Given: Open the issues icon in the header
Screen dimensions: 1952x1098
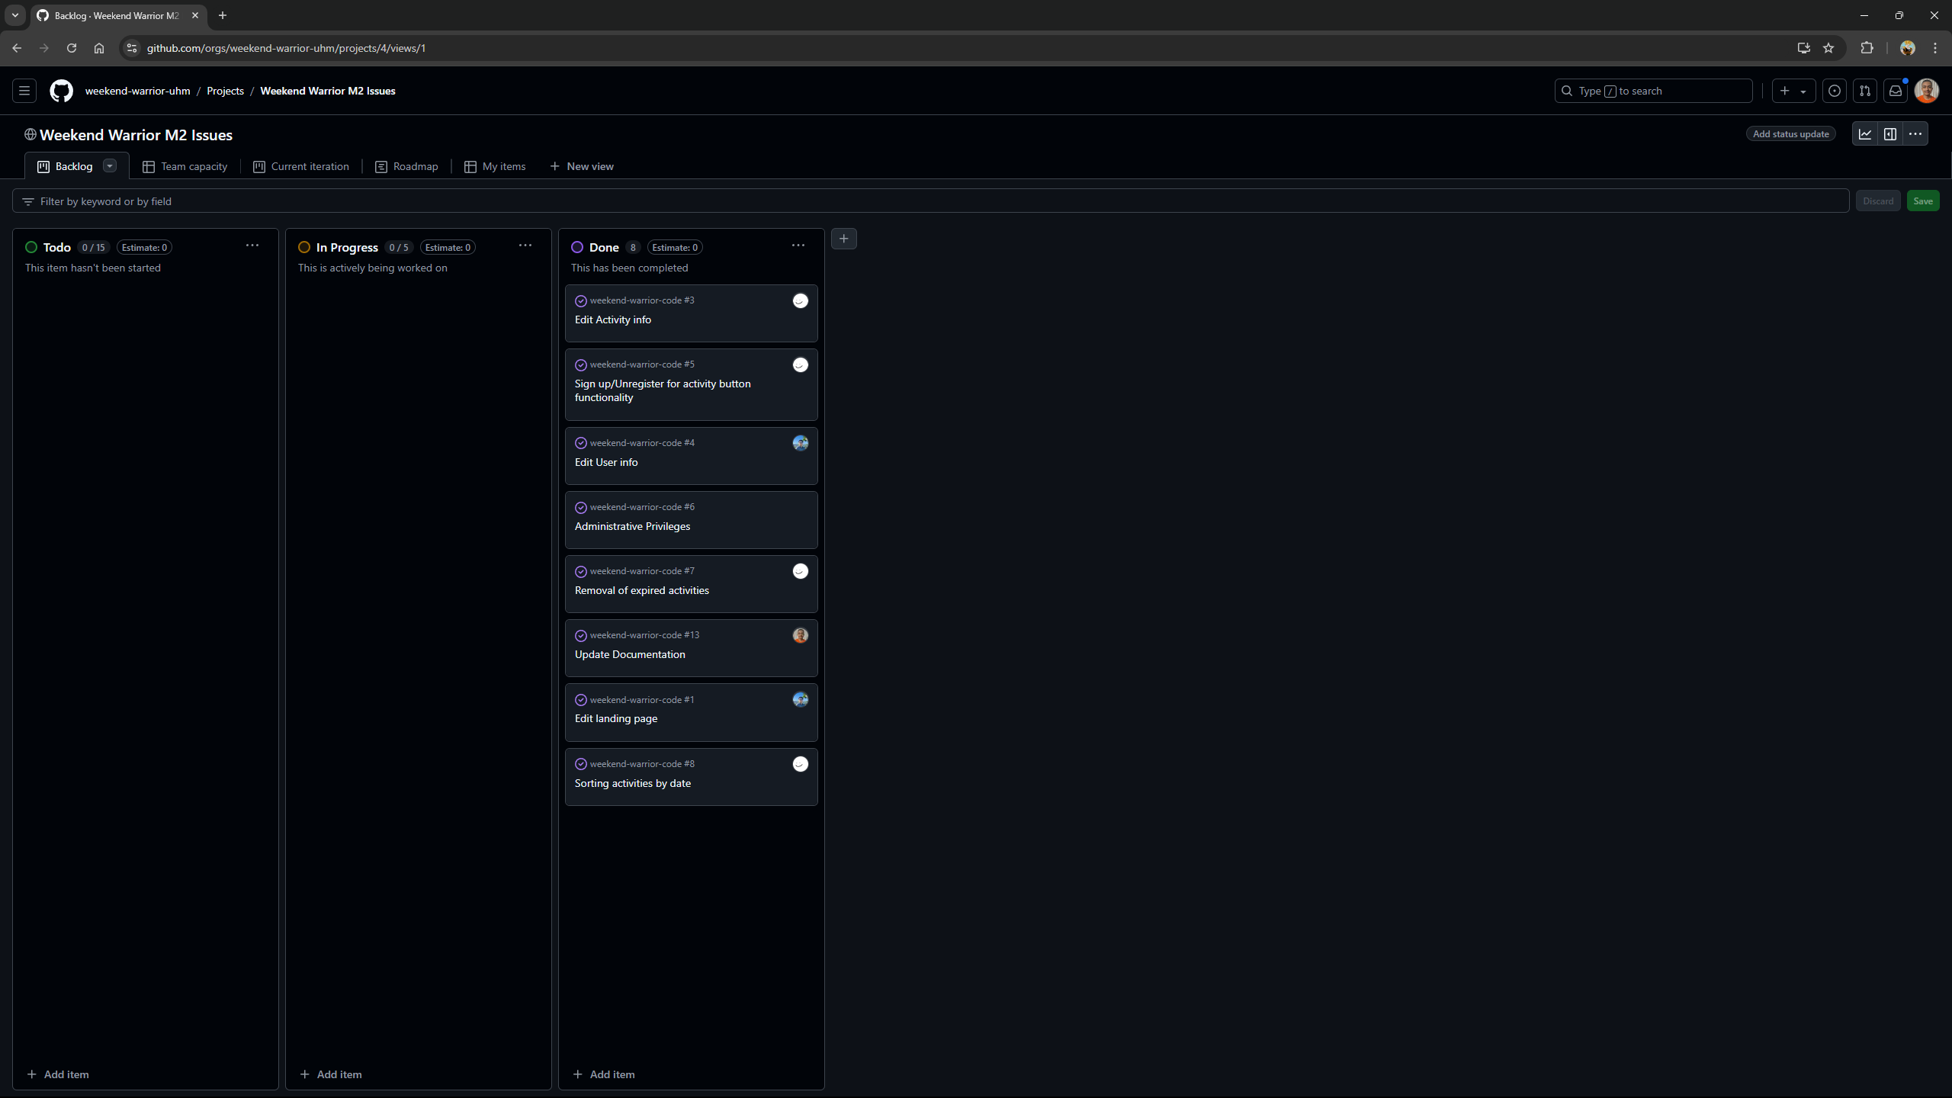Looking at the screenshot, I should (1835, 91).
